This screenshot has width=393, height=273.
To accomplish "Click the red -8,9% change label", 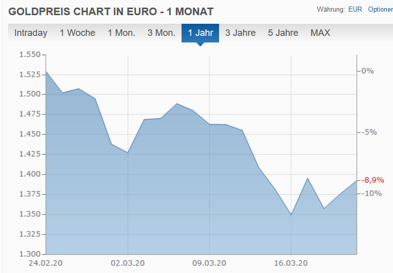I will (373, 180).
